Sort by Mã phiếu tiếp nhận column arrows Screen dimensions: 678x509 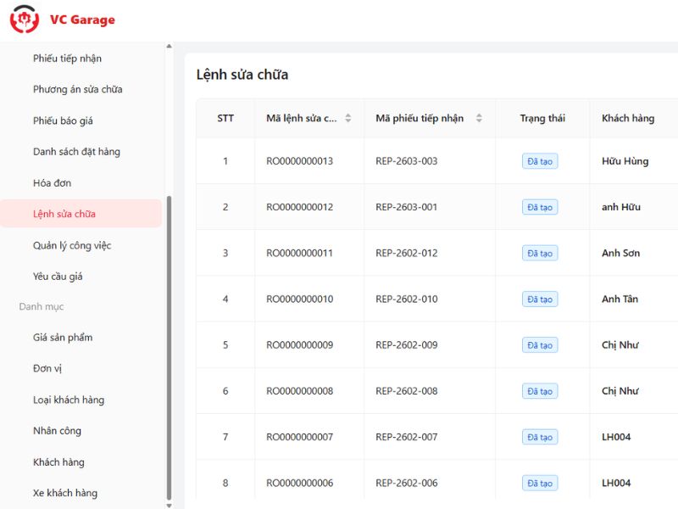[479, 118]
